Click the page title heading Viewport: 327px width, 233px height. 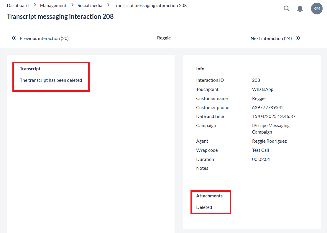60,16
